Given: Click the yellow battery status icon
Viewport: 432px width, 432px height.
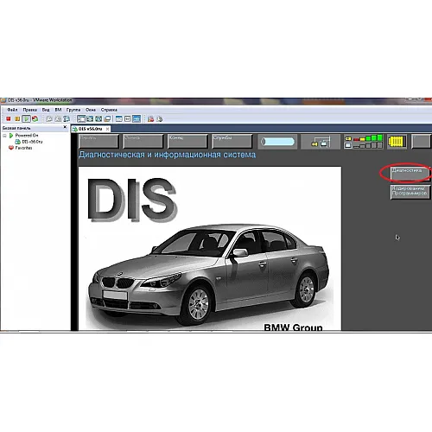Looking at the screenshot, I should (397, 142).
